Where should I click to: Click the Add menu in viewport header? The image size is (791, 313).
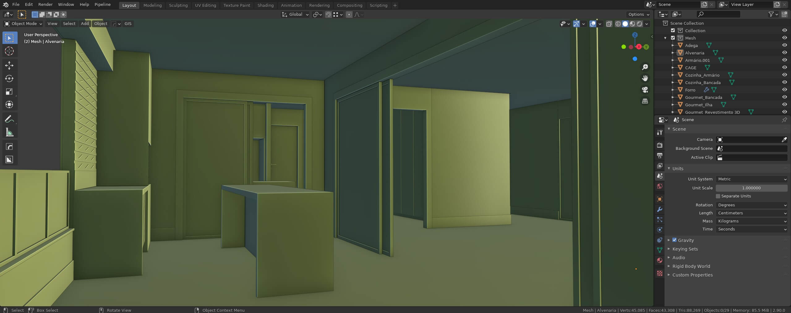click(85, 24)
